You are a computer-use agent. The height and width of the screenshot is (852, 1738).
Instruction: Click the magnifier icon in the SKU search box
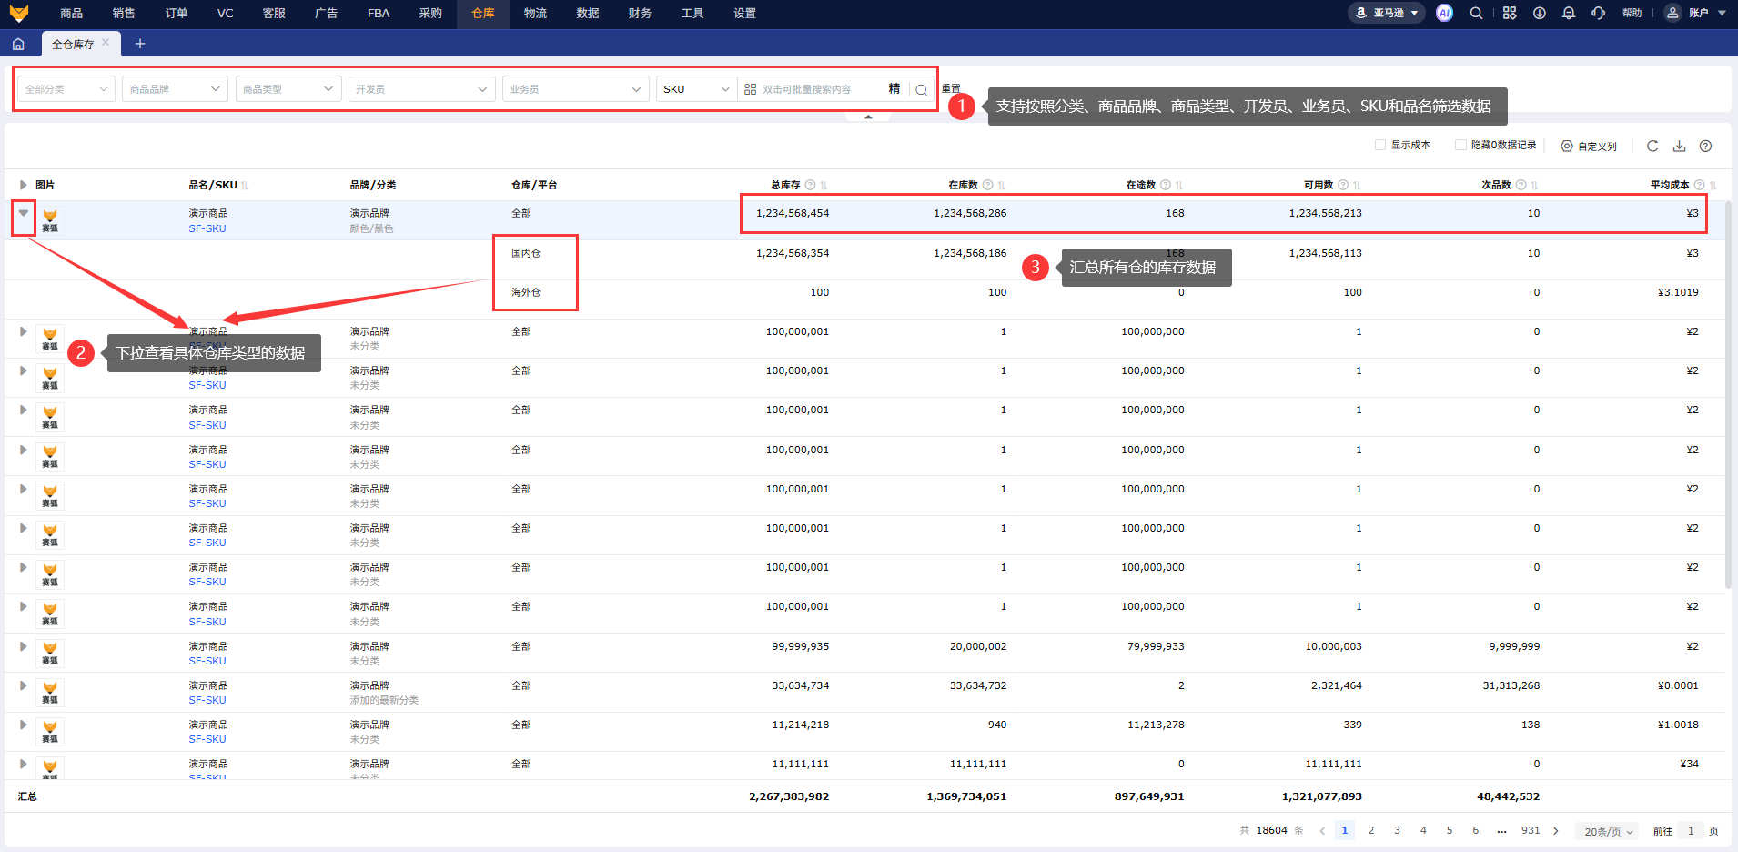(x=921, y=89)
